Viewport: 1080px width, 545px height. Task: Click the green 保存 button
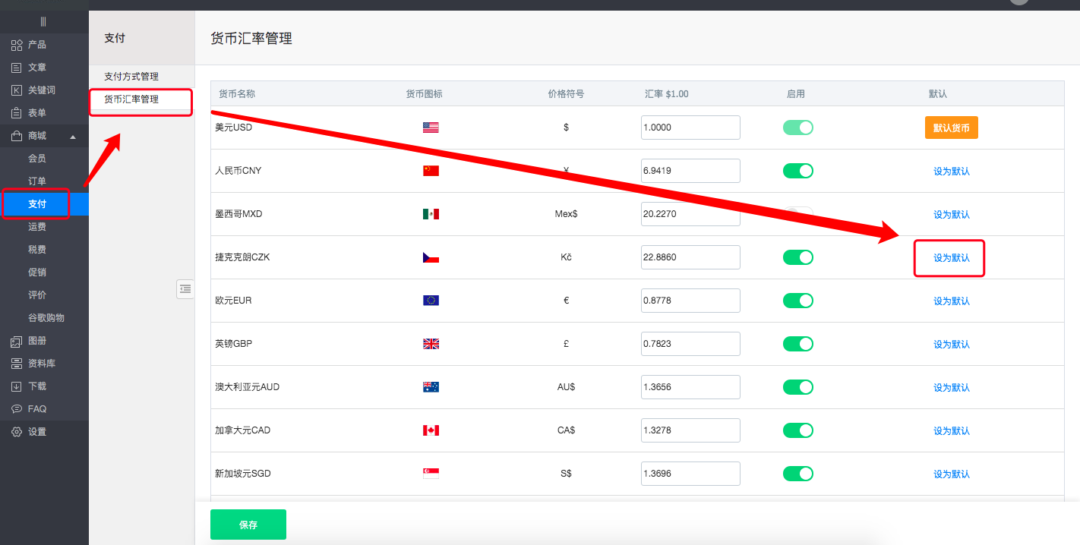(248, 525)
